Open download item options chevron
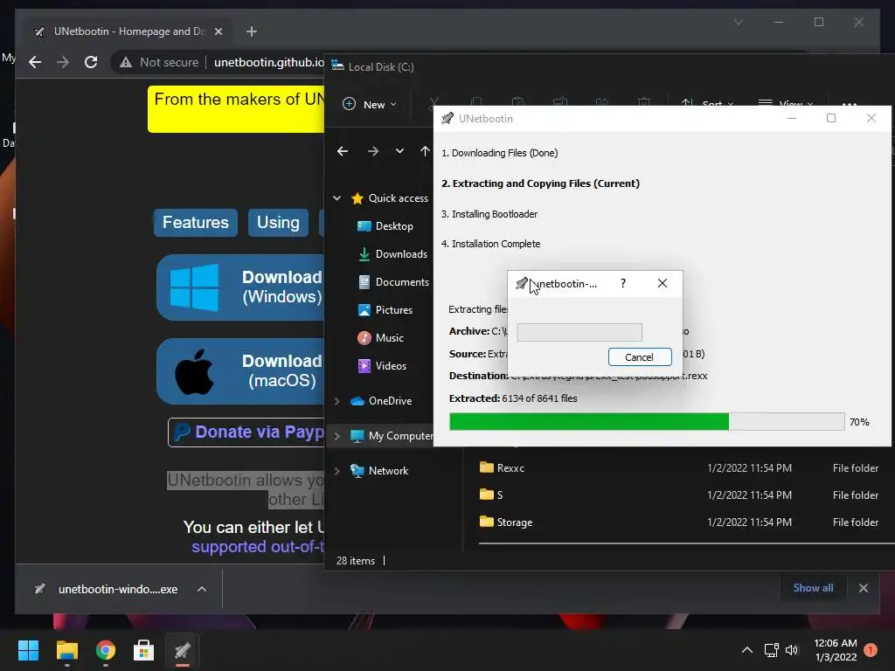The width and height of the screenshot is (895, 671). pos(202,589)
